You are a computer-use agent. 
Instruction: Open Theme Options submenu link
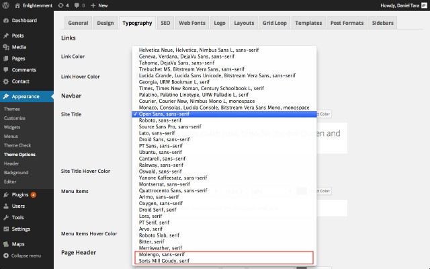(x=19, y=155)
